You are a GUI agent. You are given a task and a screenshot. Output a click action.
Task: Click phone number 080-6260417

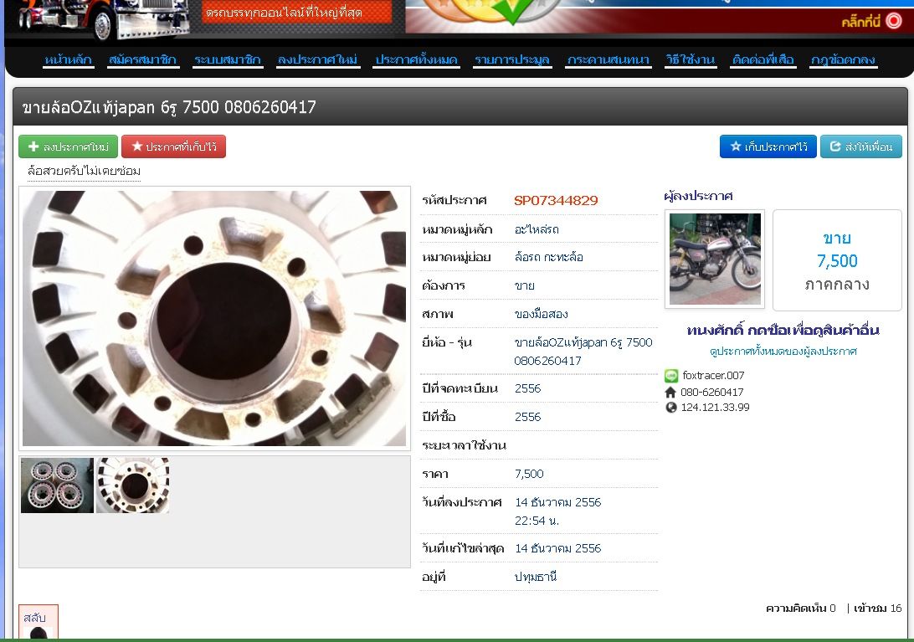tap(711, 392)
